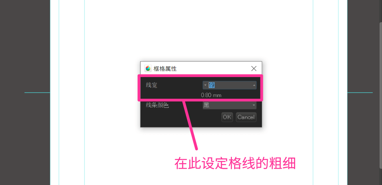
Task: Click inside the 线宽 value field showing 19
Action: tap(229, 85)
